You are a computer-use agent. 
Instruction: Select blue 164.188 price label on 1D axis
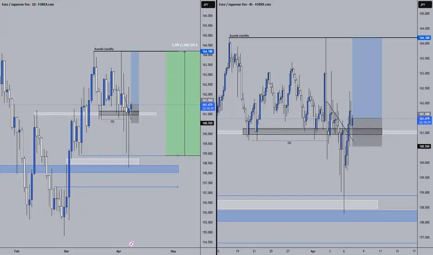[208, 51]
